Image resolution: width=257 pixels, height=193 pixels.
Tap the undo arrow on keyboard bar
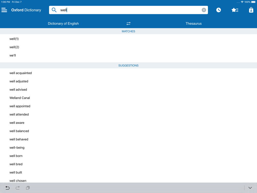coord(7,188)
